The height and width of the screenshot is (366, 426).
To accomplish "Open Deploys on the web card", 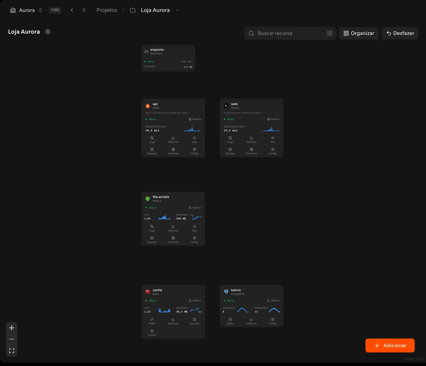I will pyautogui.click(x=230, y=151).
